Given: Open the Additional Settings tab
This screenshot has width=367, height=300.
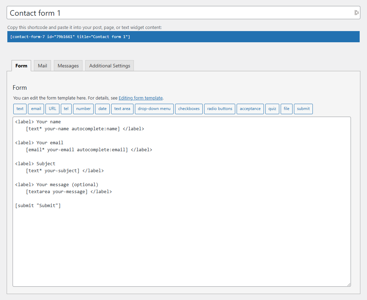Looking at the screenshot, I should 109,66.
